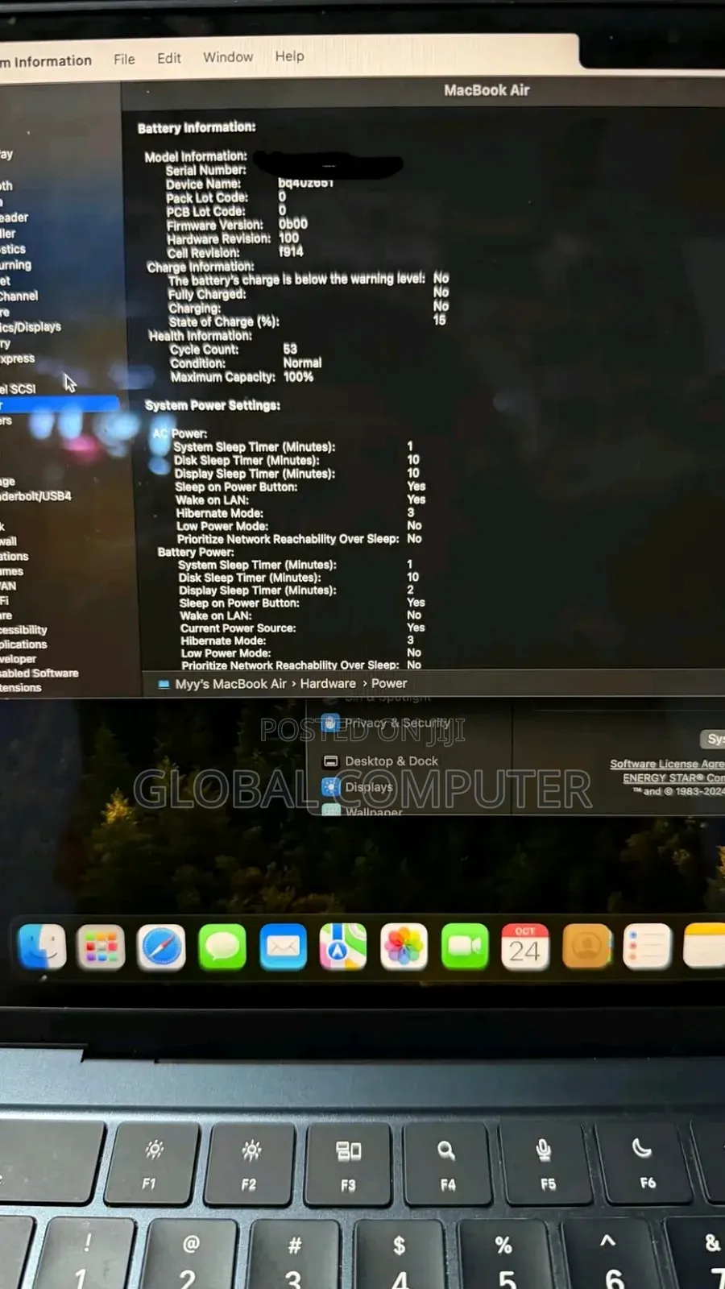Select Developer in sidebar
Viewport: 725px width, 1289px height.
coord(19,659)
